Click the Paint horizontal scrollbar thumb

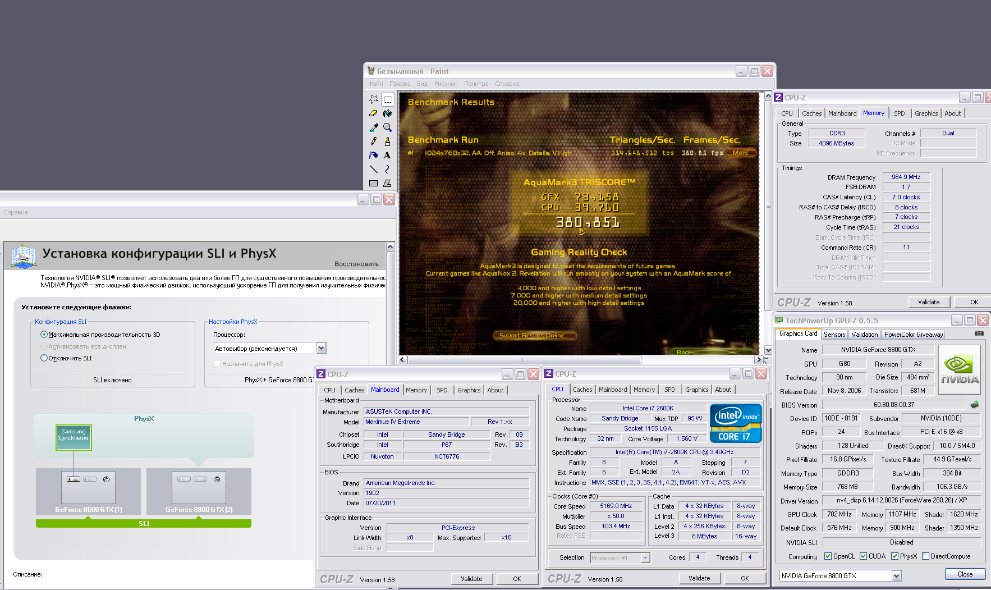(x=525, y=359)
